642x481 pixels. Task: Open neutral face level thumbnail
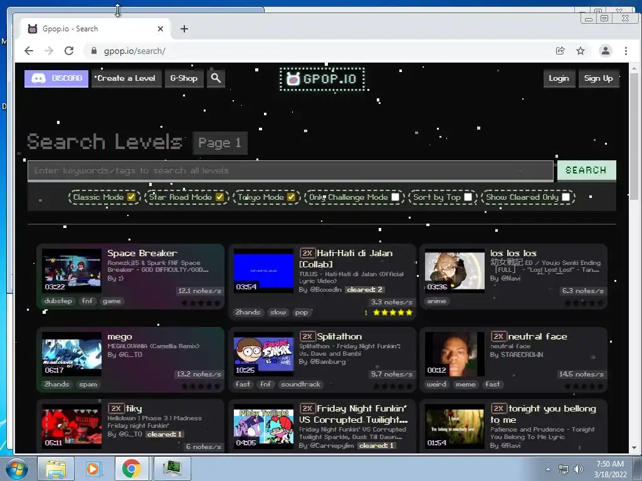point(455,354)
